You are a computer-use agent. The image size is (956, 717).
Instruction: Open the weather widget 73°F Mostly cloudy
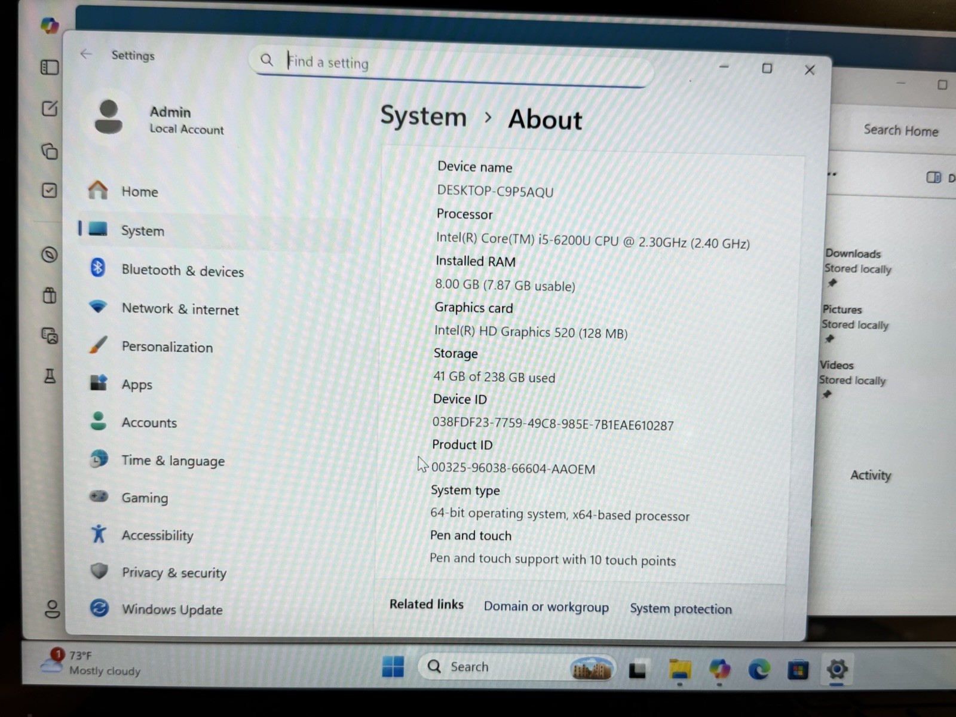(91, 663)
